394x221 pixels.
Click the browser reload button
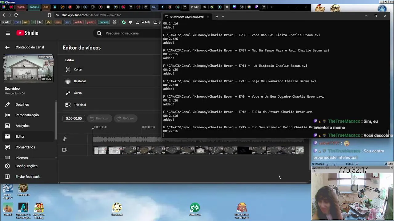click(16, 15)
